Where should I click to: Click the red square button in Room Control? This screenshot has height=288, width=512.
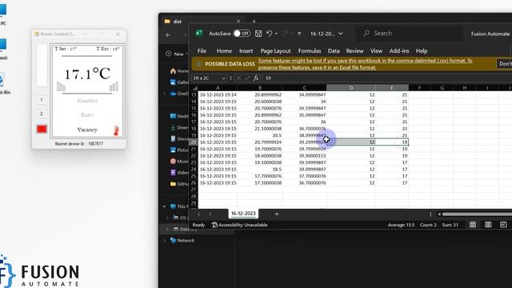[x=42, y=129]
